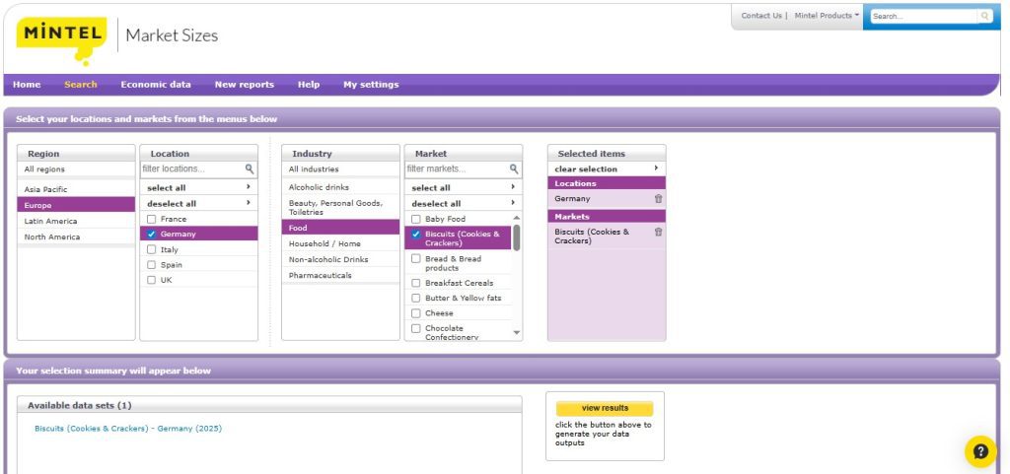The height and width of the screenshot is (474, 1010).
Task: Click arrow beside Location deselect all
Action: (x=248, y=203)
